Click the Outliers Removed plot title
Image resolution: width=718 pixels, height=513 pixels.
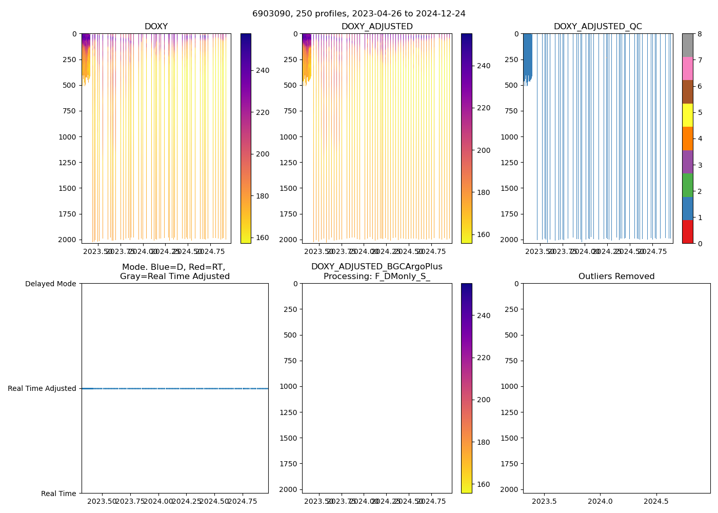point(616,277)
